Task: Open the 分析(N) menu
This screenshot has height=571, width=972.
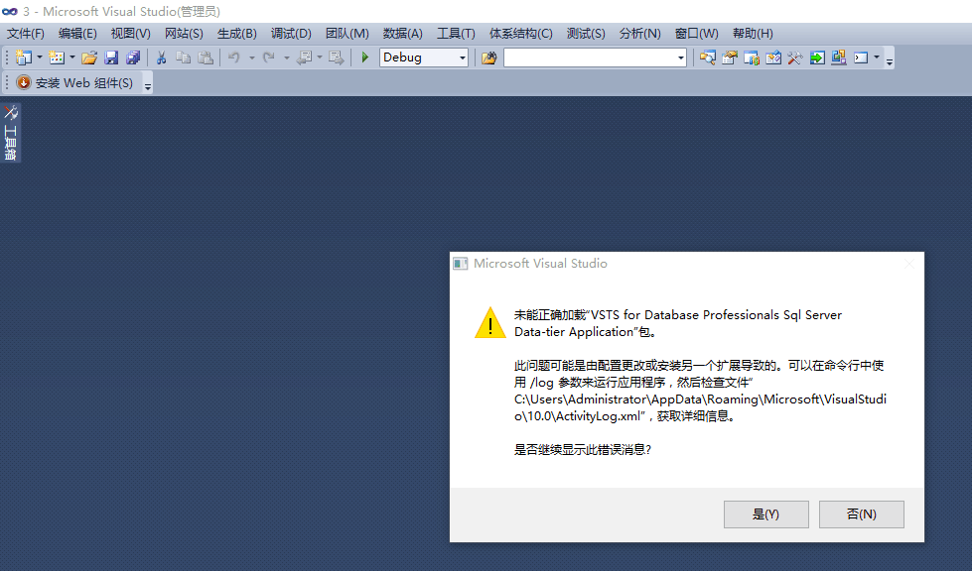Action: coord(639,34)
